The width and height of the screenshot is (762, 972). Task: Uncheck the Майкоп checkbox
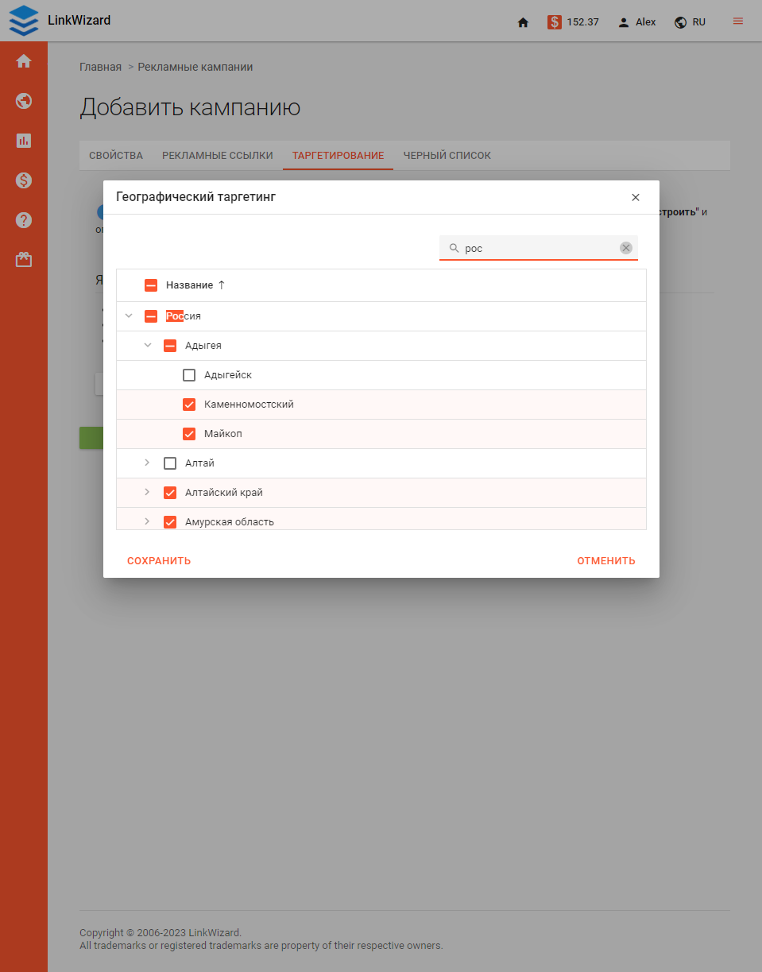188,433
